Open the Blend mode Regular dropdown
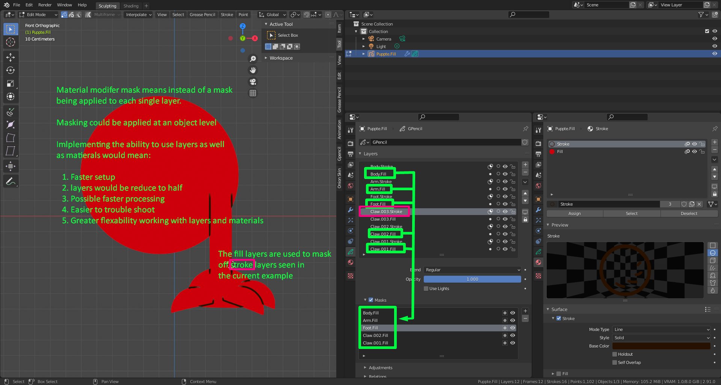Viewport: 721px width, 385px height. click(472, 270)
